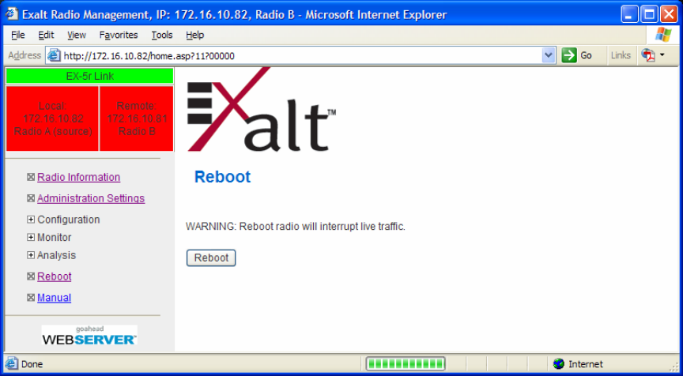Click the page icon in address bar
The width and height of the screenshot is (683, 376).
coord(54,56)
